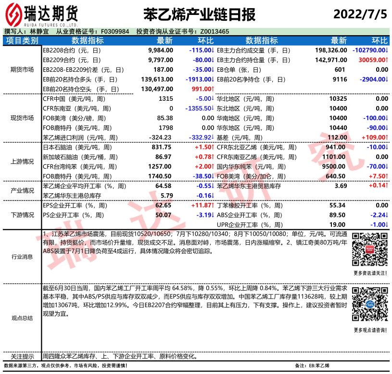The image size is (392, 374).
Task: Click the 关注提示 row label
Action: click(x=22, y=357)
